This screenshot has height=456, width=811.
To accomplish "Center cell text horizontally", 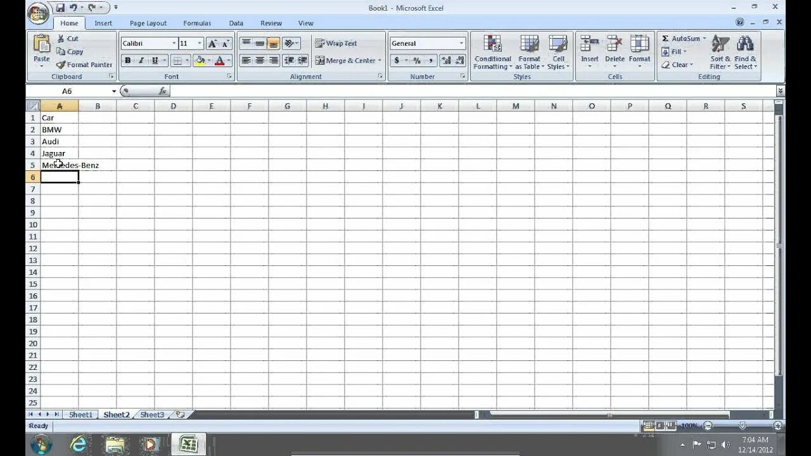I will [x=260, y=61].
